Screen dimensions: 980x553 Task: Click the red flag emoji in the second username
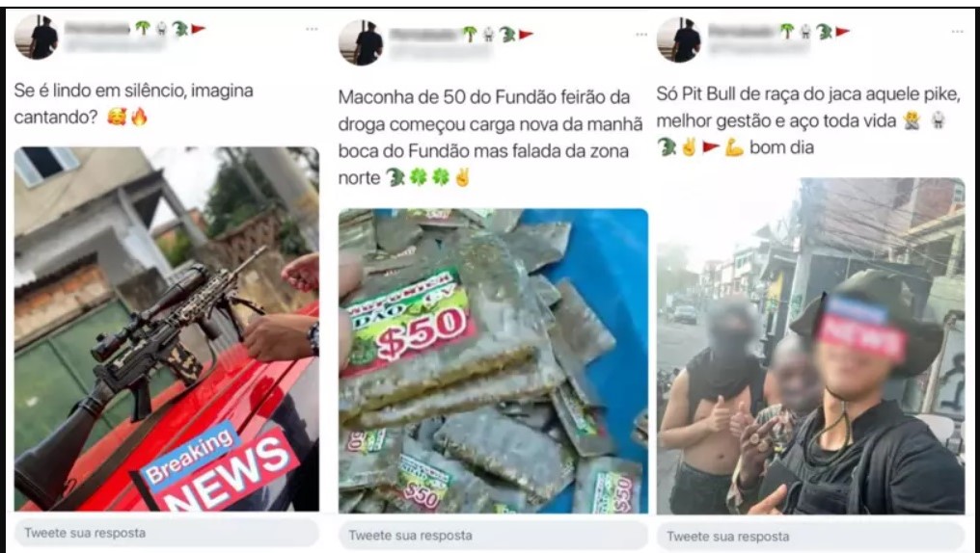pos(526,35)
